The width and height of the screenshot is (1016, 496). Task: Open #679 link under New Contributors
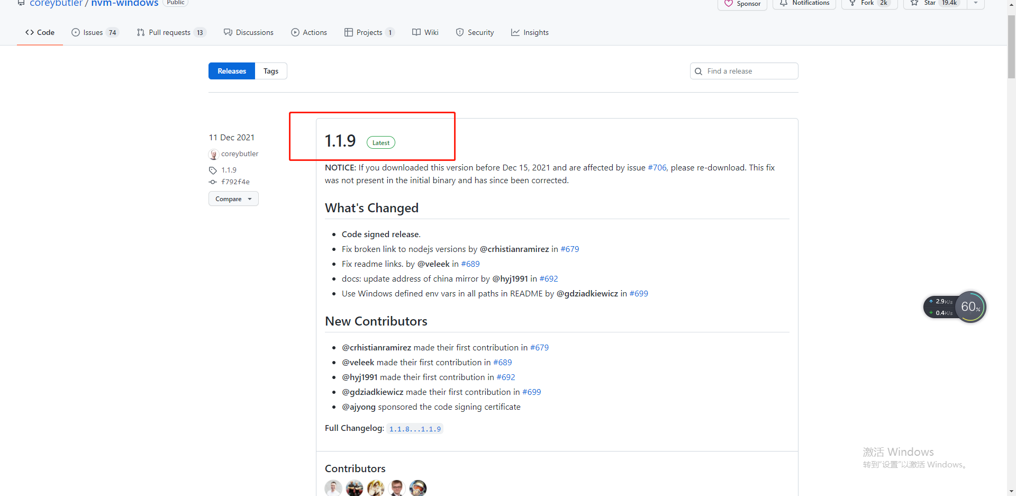[539, 347]
